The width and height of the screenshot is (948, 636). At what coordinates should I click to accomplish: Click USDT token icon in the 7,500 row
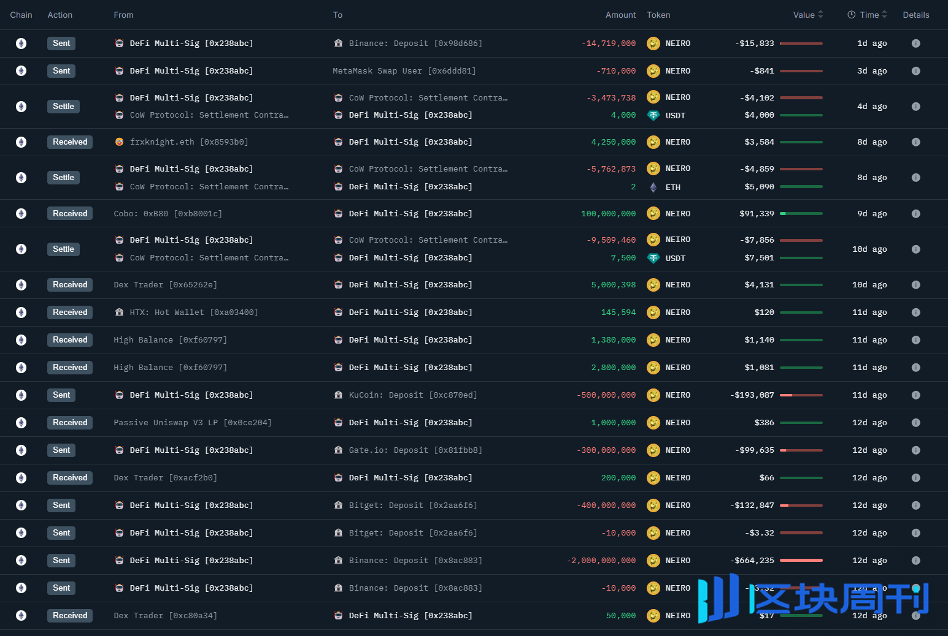(653, 258)
